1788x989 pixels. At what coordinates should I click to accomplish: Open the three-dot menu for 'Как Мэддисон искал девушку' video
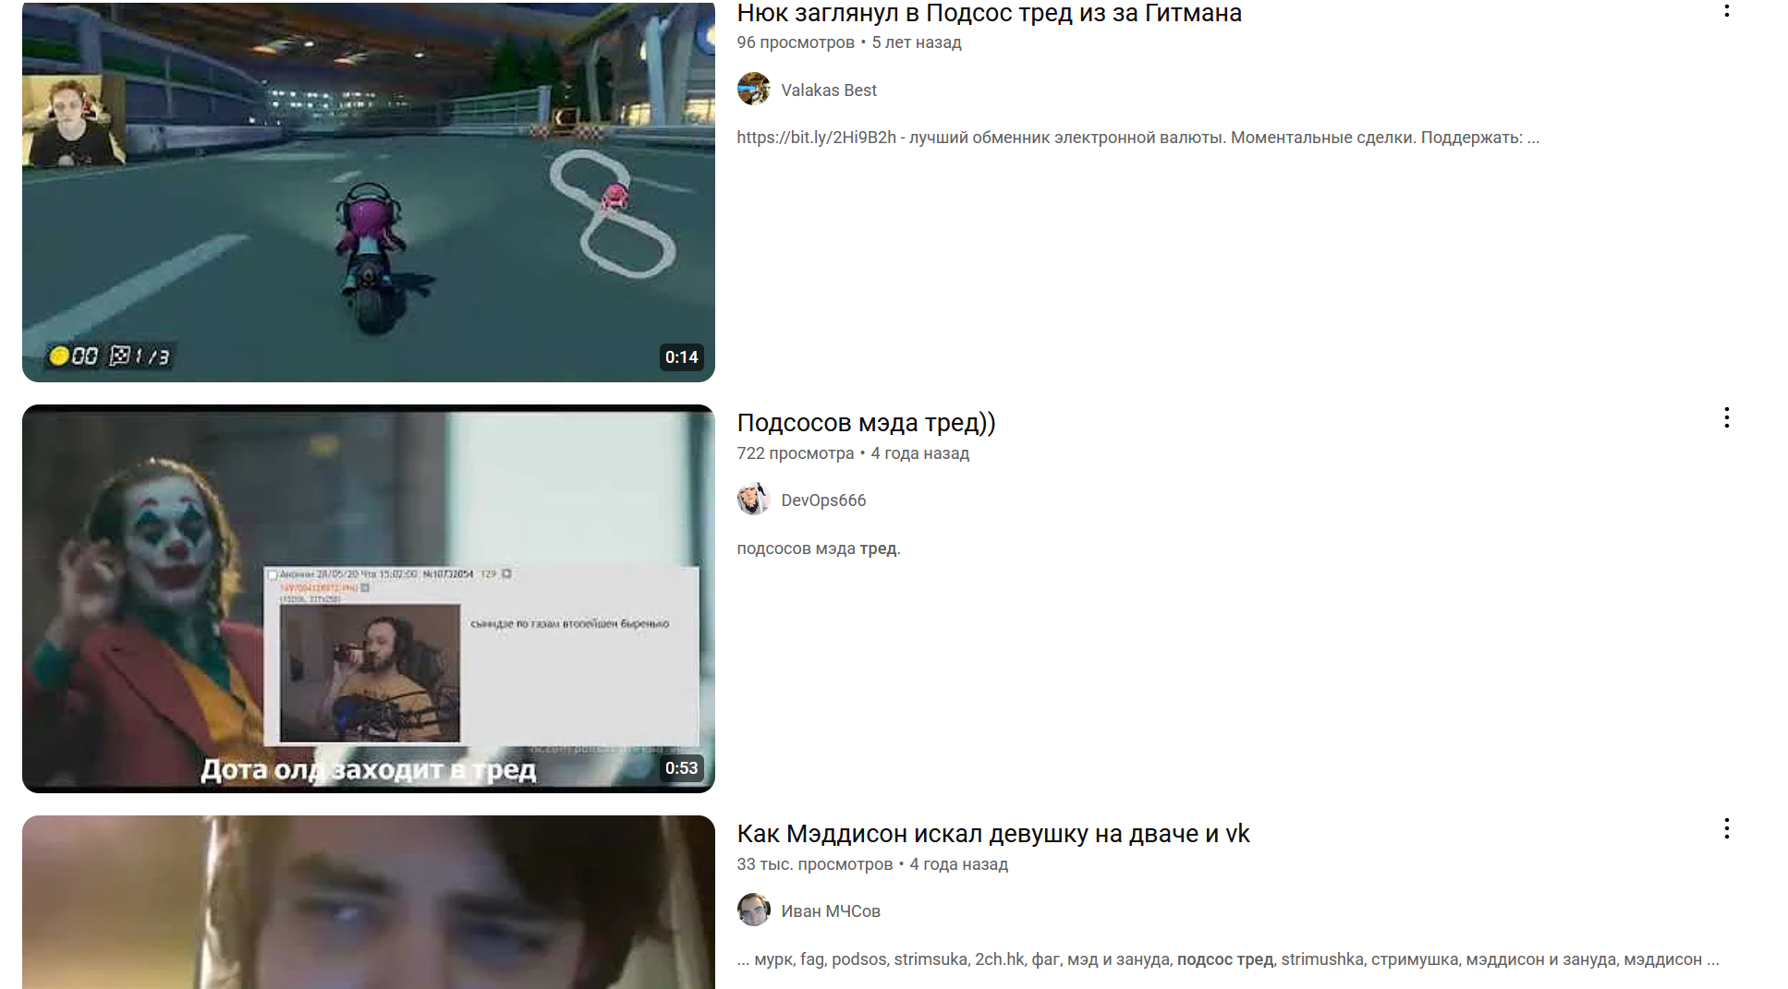coord(1726,828)
